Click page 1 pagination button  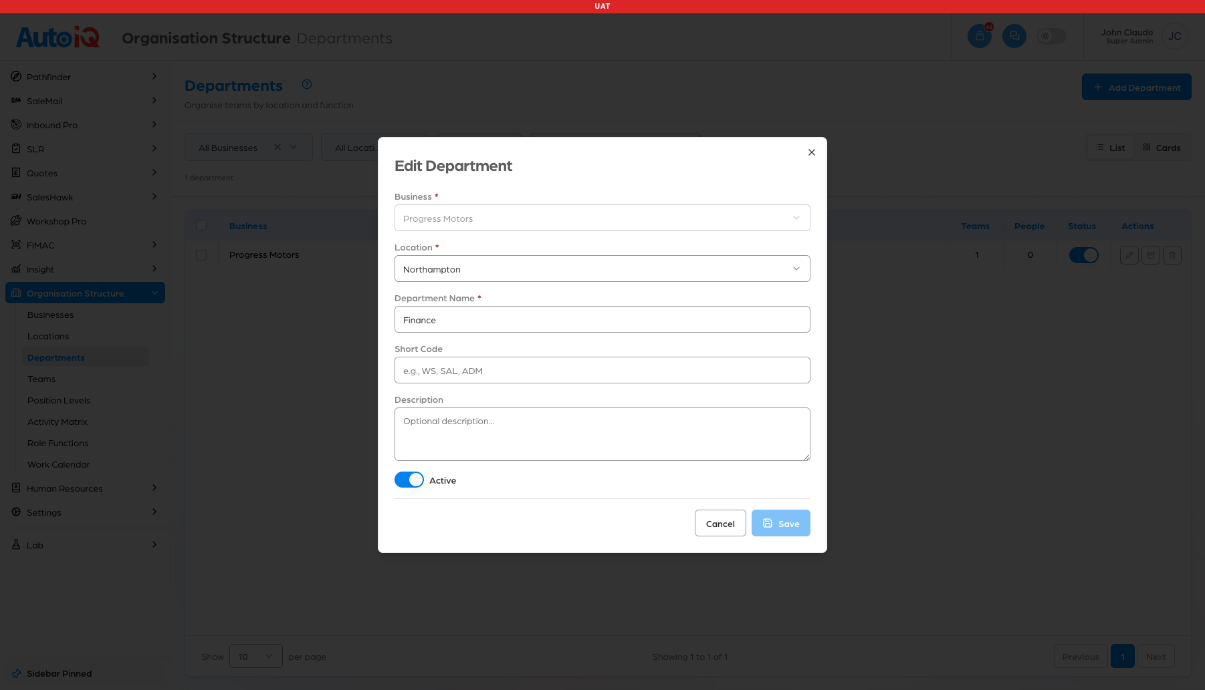[1123, 657]
